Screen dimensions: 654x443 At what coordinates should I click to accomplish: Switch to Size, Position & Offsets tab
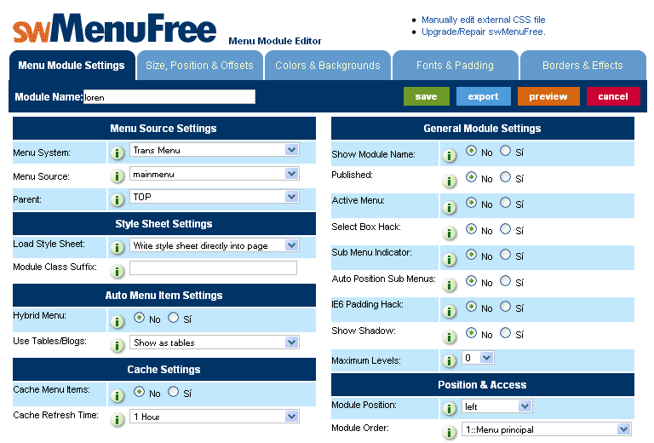click(x=200, y=66)
